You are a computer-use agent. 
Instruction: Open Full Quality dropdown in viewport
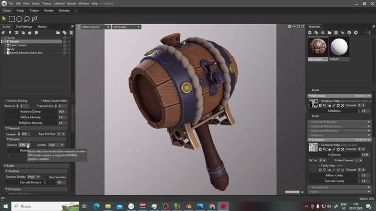click(126, 27)
